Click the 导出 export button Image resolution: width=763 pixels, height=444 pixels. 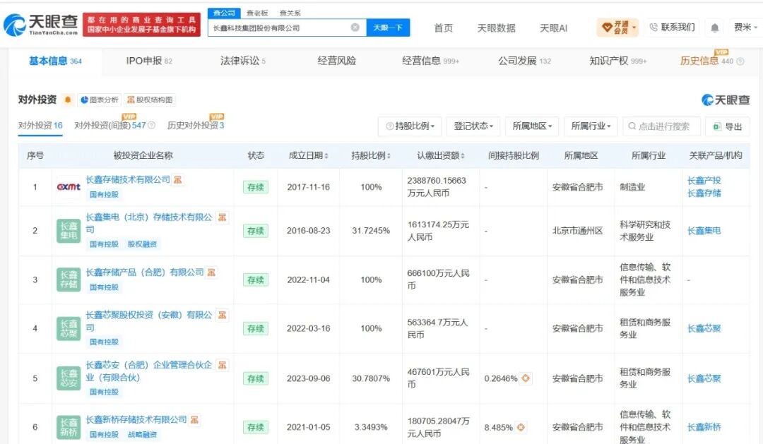tap(728, 126)
